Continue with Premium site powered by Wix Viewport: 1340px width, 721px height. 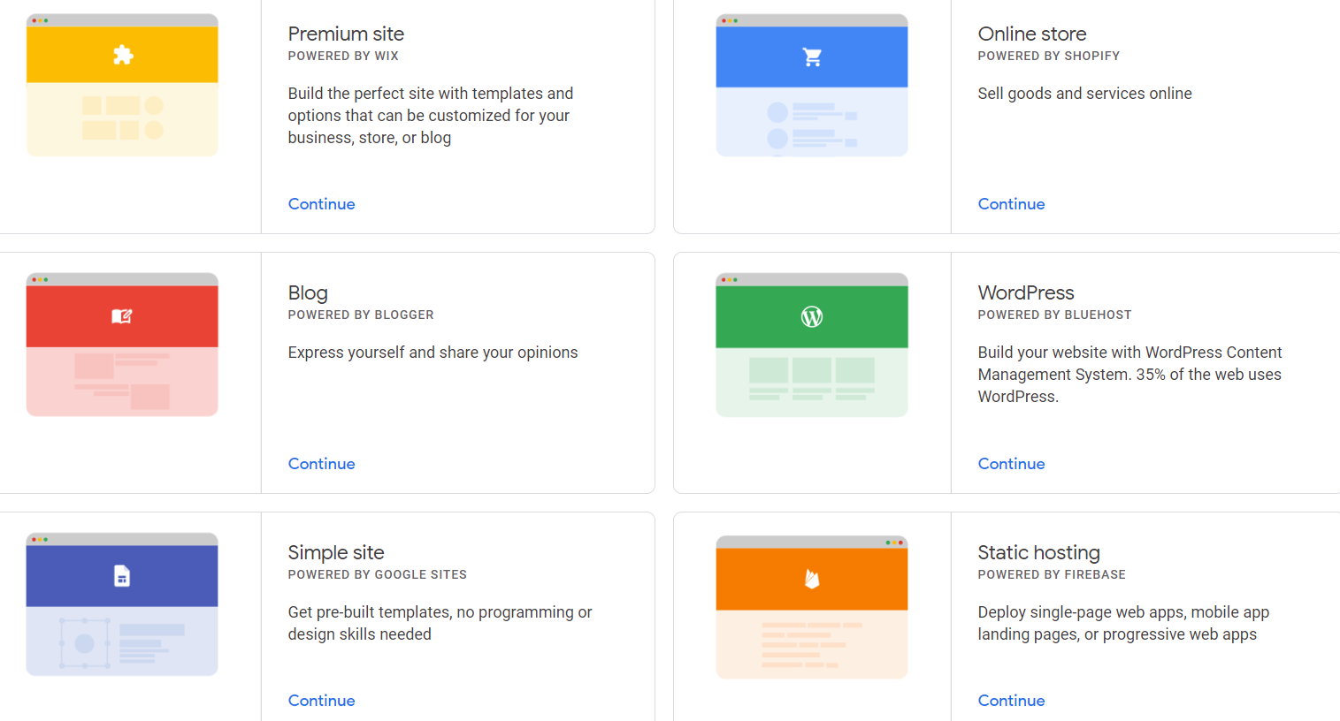tap(322, 204)
